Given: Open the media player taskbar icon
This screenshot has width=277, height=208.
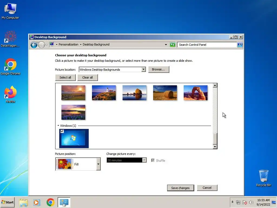Looking at the screenshot, I should pyautogui.click(x=37, y=202).
